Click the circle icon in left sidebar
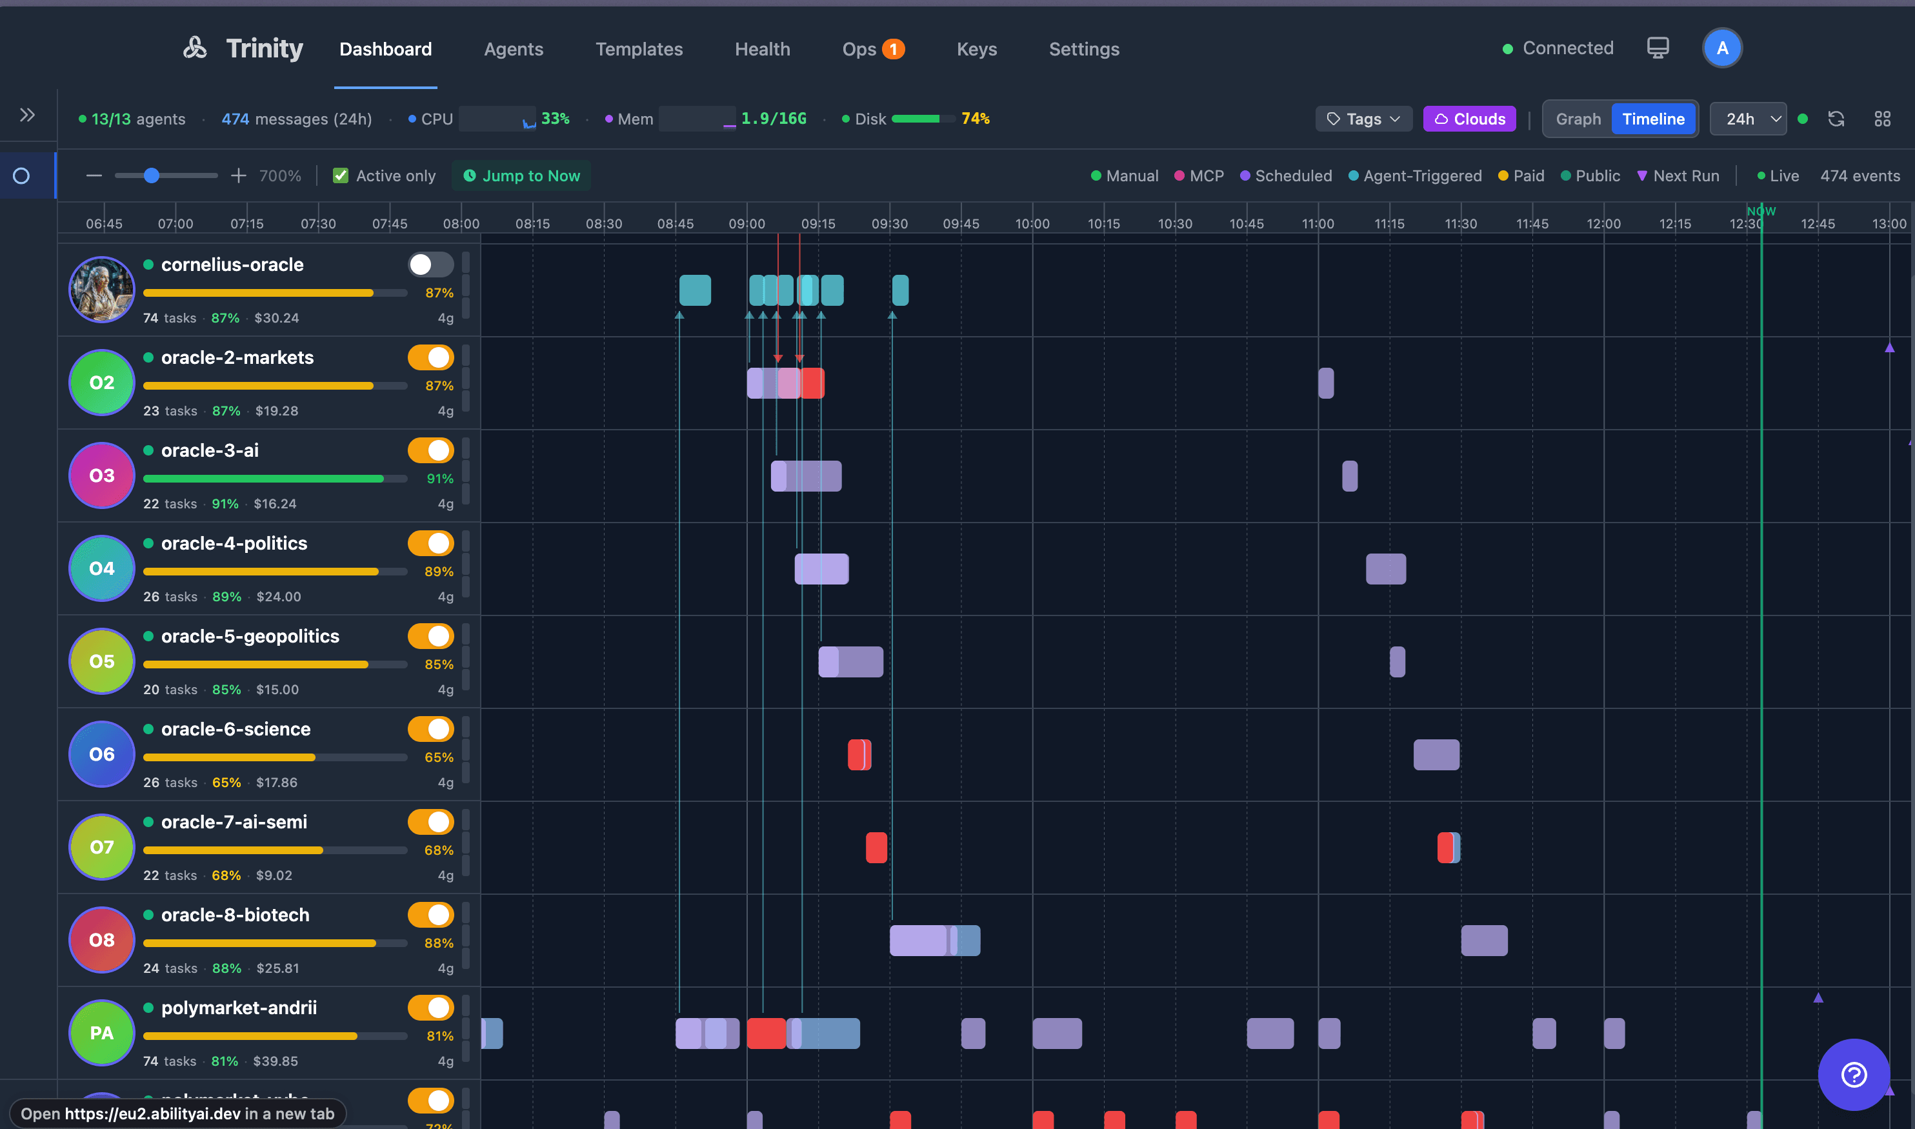Viewport: 1915px width, 1129px height. 21,175
